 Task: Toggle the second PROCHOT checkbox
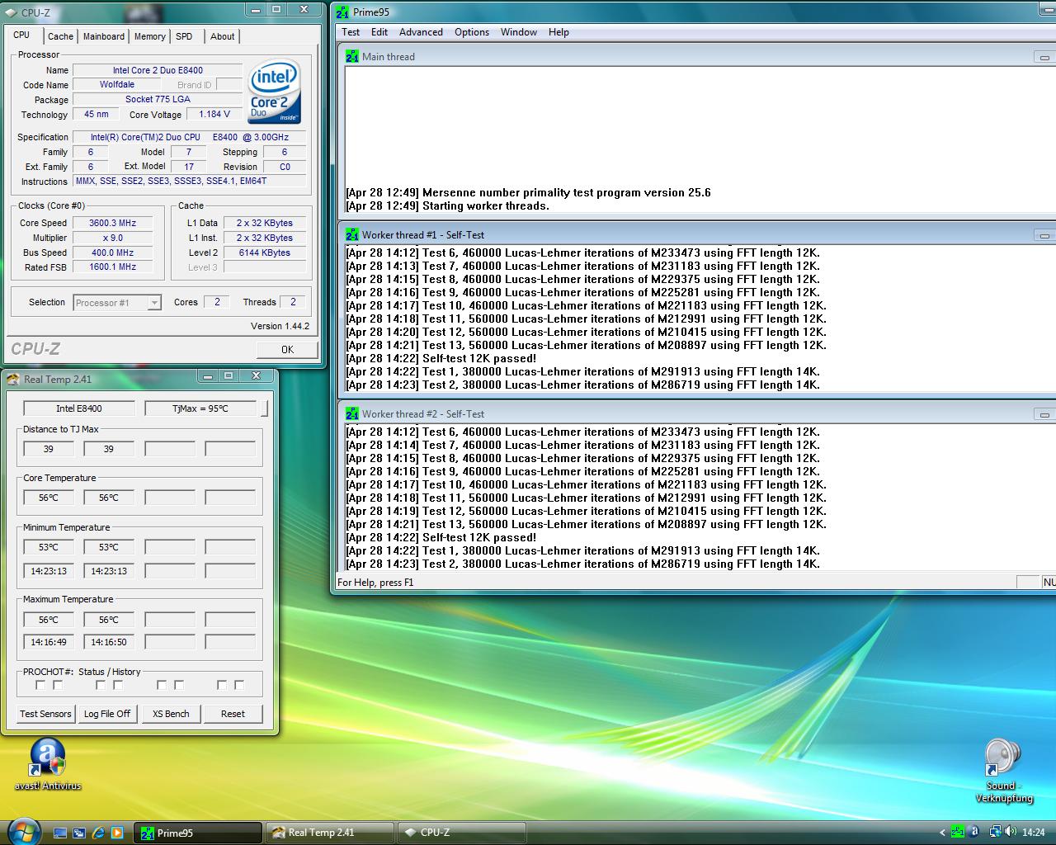coord(58,685)
